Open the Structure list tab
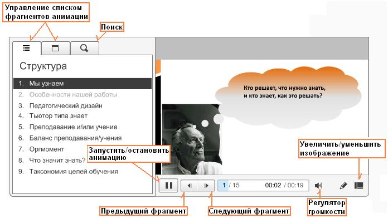This screenshot has height=218, width=388. (27, 48)
